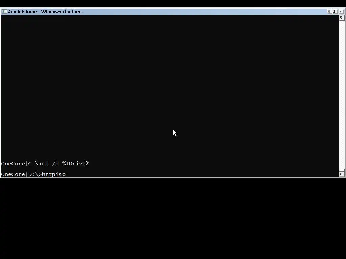Image resolution: width=346 pixels, height=259 pixels.
Task: Click the scrollbar up arrow labeled 5
Action: click(x=341, y=18)
